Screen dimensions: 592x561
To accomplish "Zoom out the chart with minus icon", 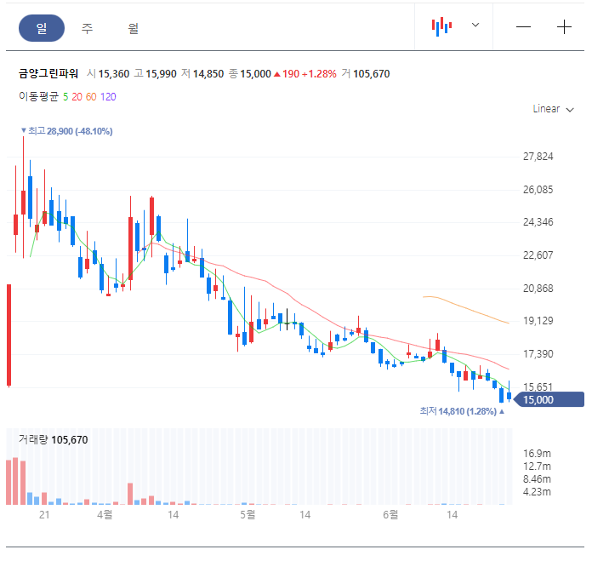I will pos(523,27).
